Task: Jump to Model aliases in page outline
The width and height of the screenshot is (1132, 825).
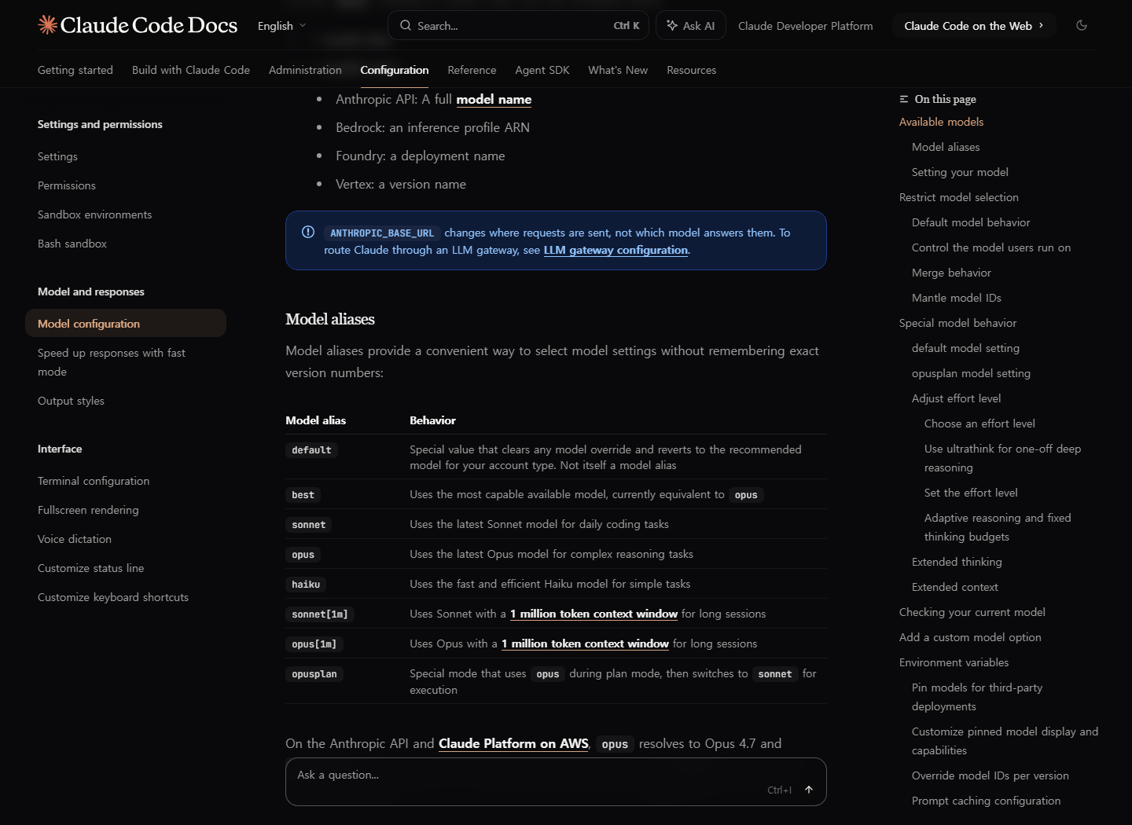Action: 946,147
